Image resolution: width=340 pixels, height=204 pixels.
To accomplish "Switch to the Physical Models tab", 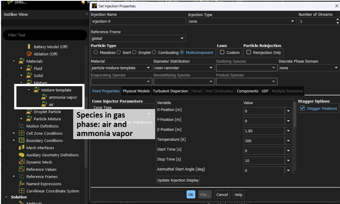I will 136,91.
